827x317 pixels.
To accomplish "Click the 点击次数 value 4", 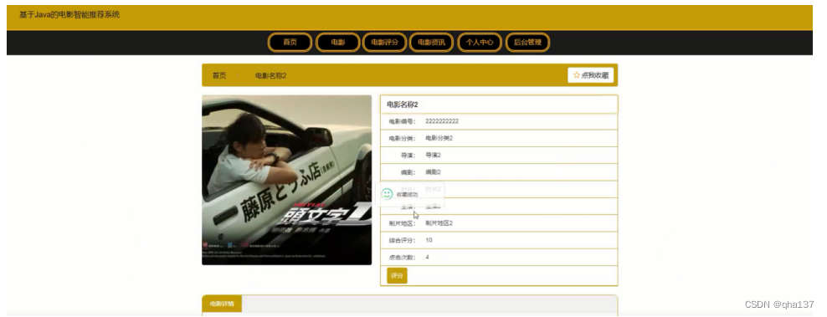I will [x=427, y=258].
